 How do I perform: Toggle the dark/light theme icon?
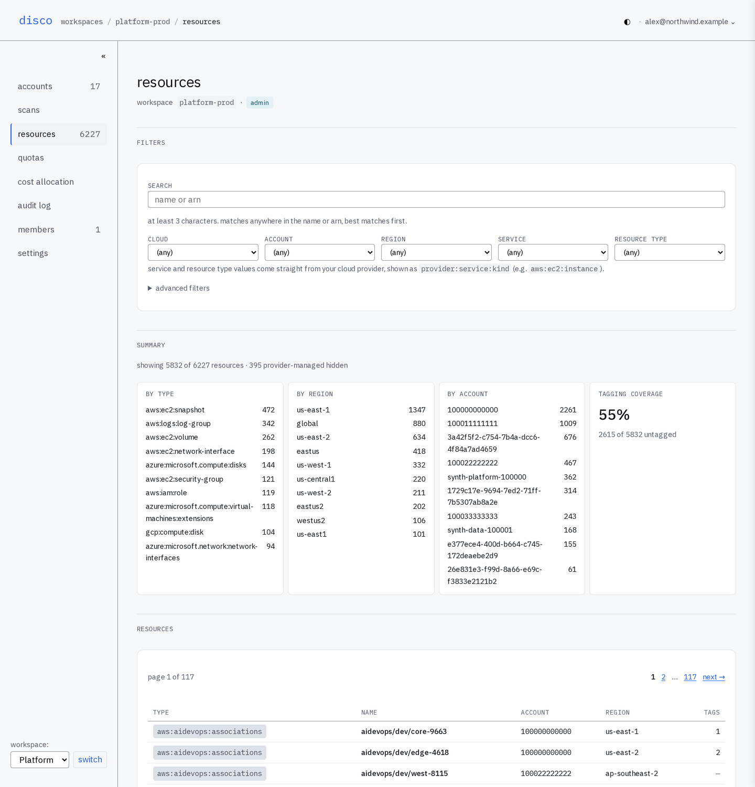tap(627, 22)
